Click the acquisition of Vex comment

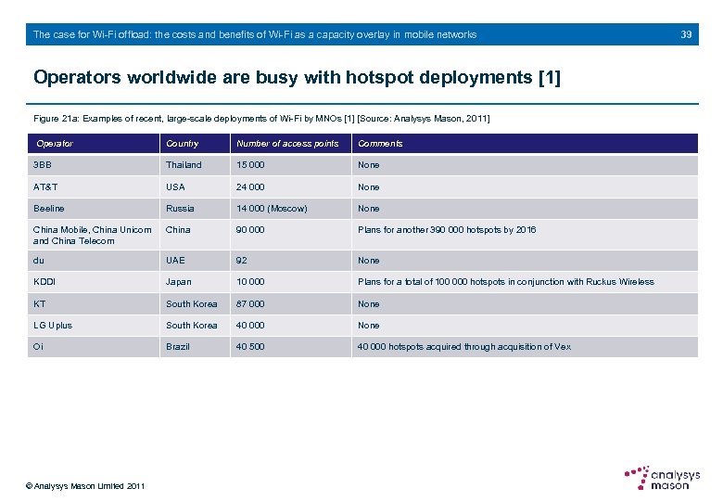point(464,346)
